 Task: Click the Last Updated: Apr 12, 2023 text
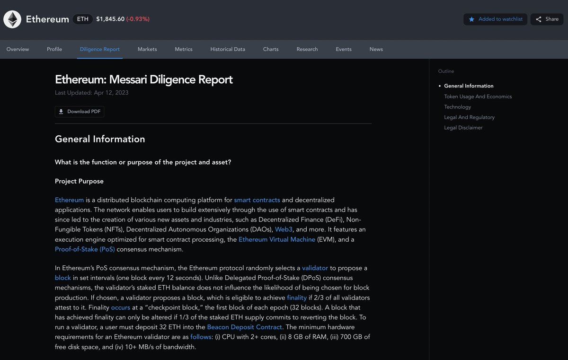point(92,93)
